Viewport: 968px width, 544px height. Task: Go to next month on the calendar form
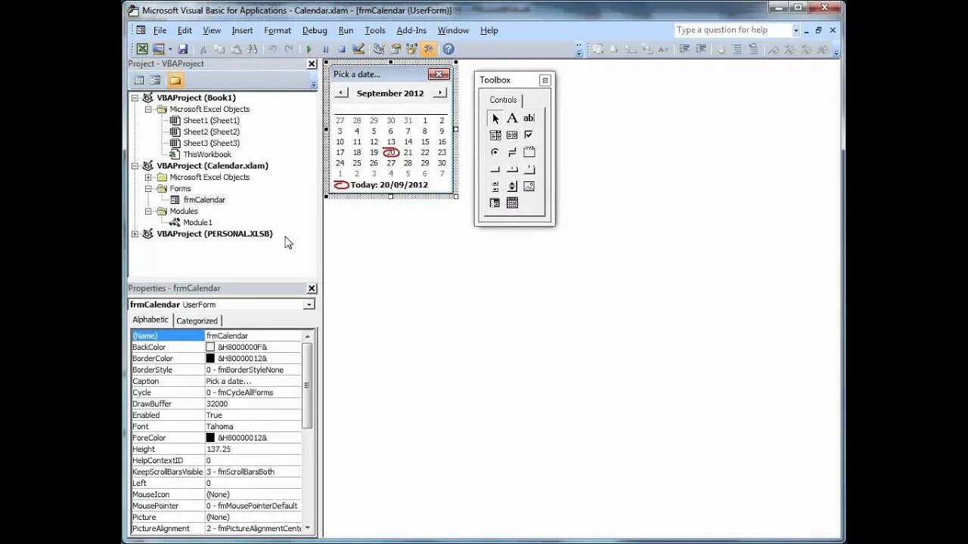click(x=440, y=92)
